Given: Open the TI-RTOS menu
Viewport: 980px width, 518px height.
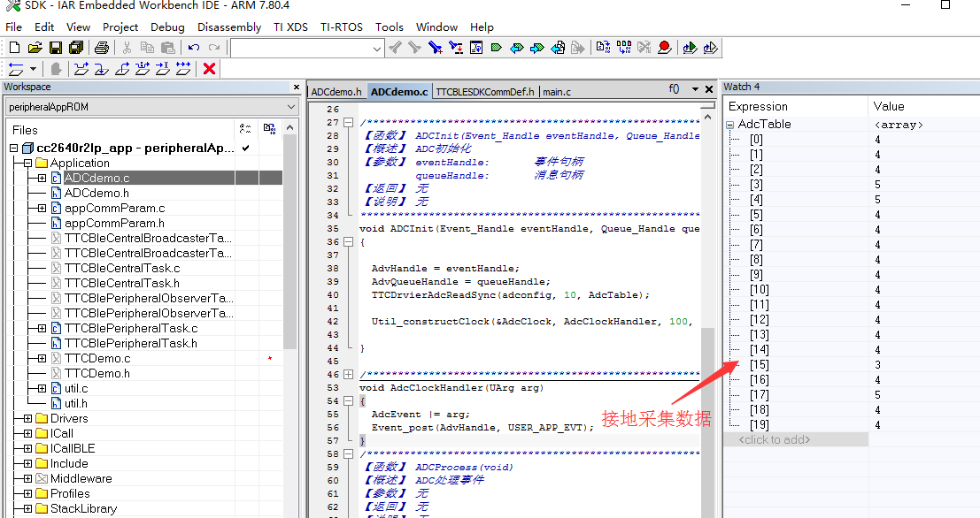Looking at the screenshot, I should pyautogui.click(x=341, y=27).
